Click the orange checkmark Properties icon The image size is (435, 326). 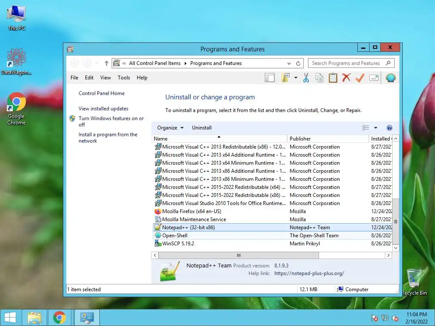pyautogui.click(x=360, y=78)
